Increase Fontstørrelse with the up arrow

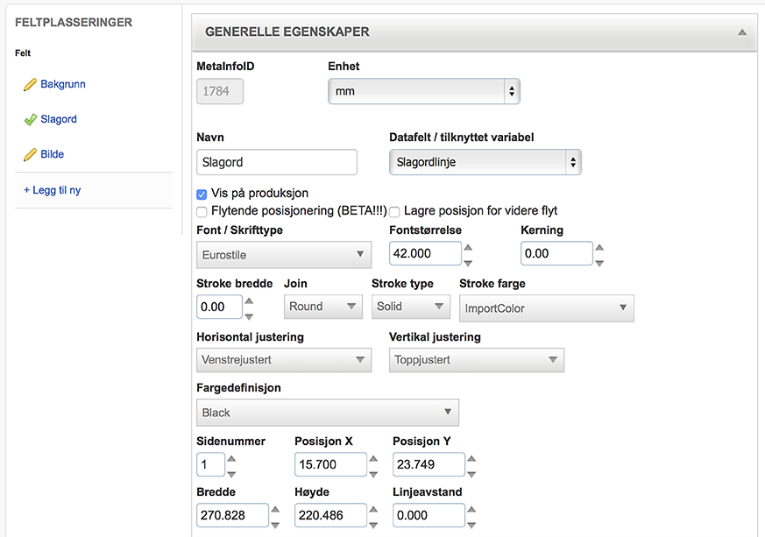468,247
